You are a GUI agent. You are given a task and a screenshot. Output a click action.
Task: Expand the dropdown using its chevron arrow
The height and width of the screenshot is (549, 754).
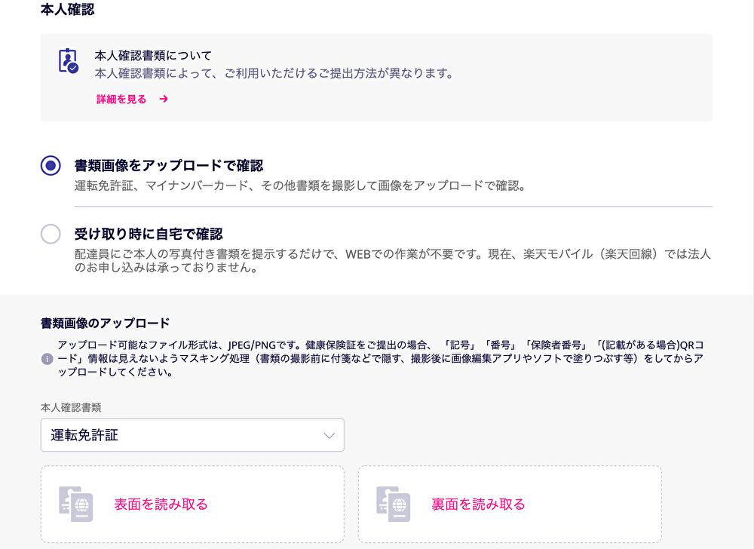pyautogui.click(x=329, y=435)
